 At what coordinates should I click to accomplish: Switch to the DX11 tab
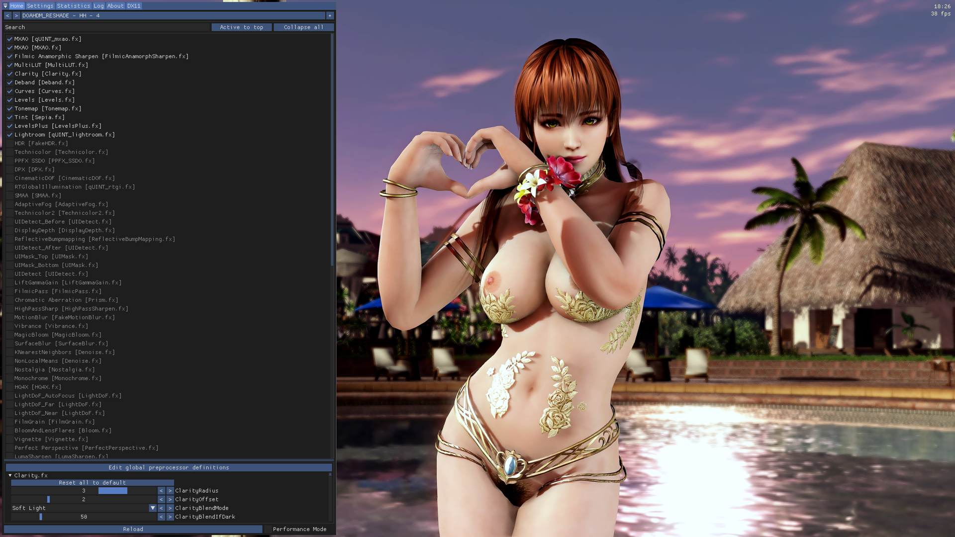point(134,6)
